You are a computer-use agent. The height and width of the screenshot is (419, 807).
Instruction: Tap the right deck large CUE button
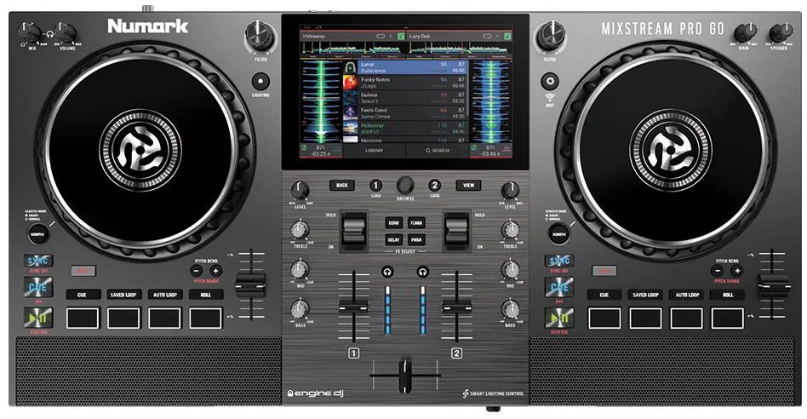(559, 287)
